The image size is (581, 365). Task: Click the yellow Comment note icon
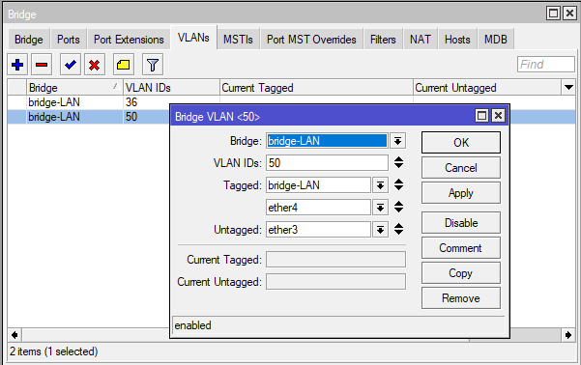(x=123, y=65)
